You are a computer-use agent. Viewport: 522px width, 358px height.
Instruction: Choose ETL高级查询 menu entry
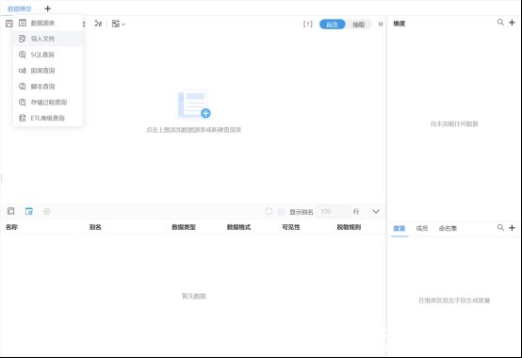[48, 118]
